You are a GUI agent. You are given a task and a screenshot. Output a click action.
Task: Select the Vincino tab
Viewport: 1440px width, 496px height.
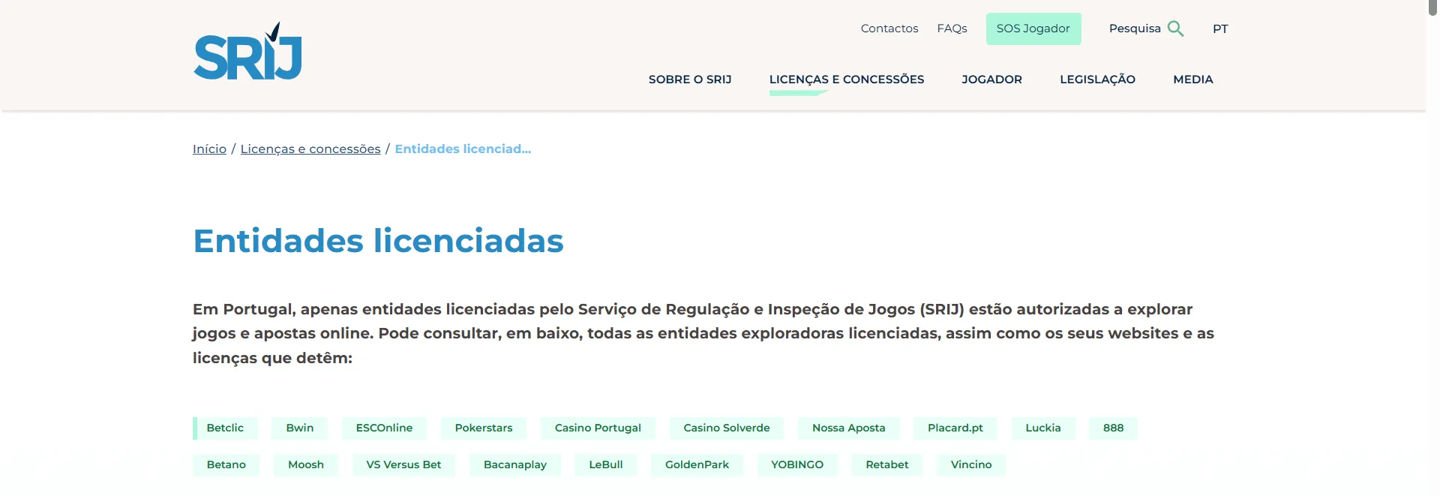tap(971, 464)
